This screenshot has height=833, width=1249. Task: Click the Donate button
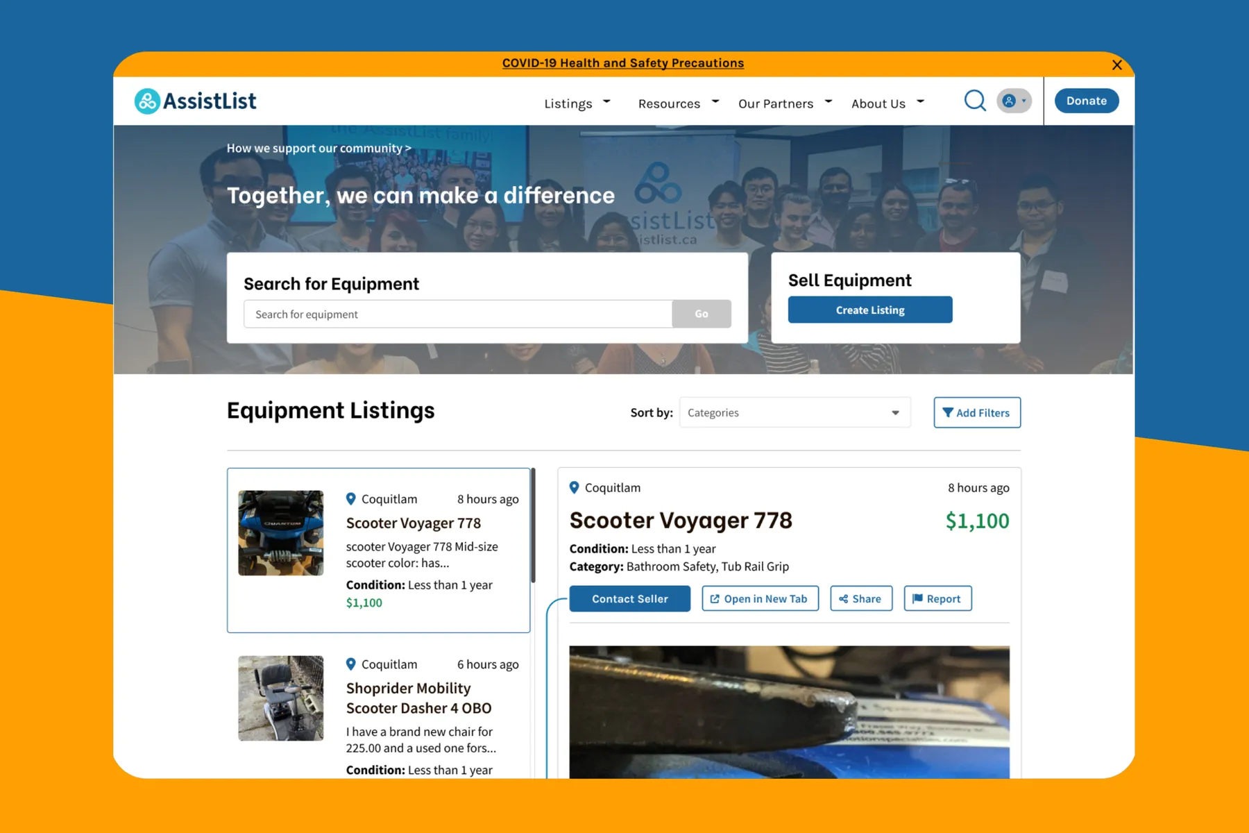click(1086, 101)
